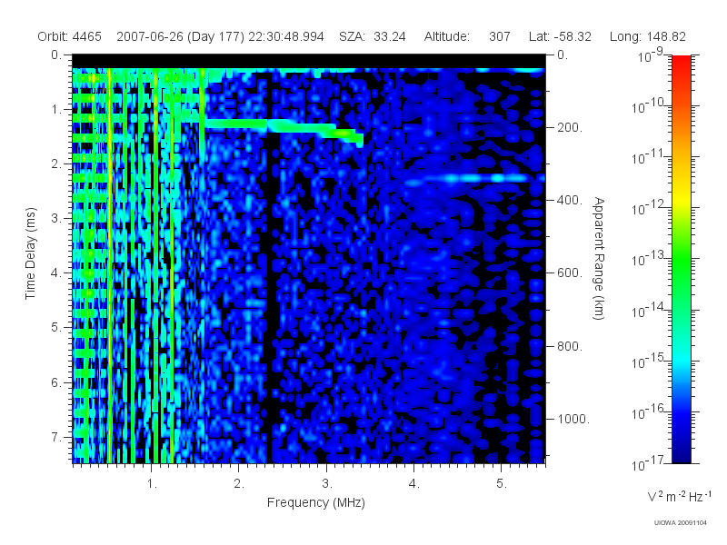This screenshot has width=727, height=545.
Task: Click the date '2007-06-26 (Day 177)' text
Action: (x=180, y=36)
